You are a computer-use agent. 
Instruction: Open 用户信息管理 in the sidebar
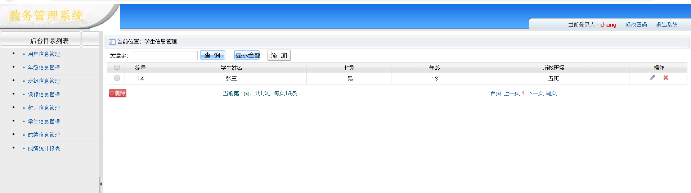click(x=44, y=54)
